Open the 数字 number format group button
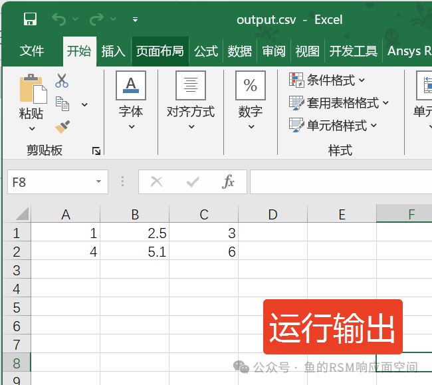Viewport: 432px width, 385px height. [x=251, y=100]
